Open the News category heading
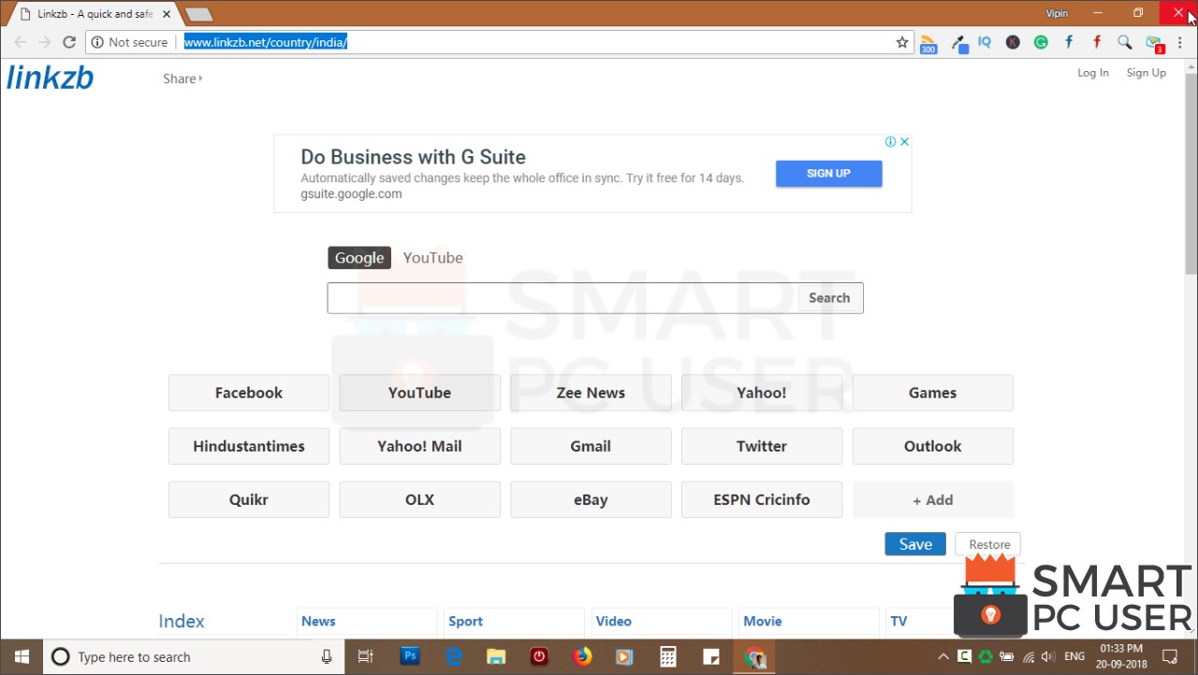The image size is (1198, 675). coord(318,621)
